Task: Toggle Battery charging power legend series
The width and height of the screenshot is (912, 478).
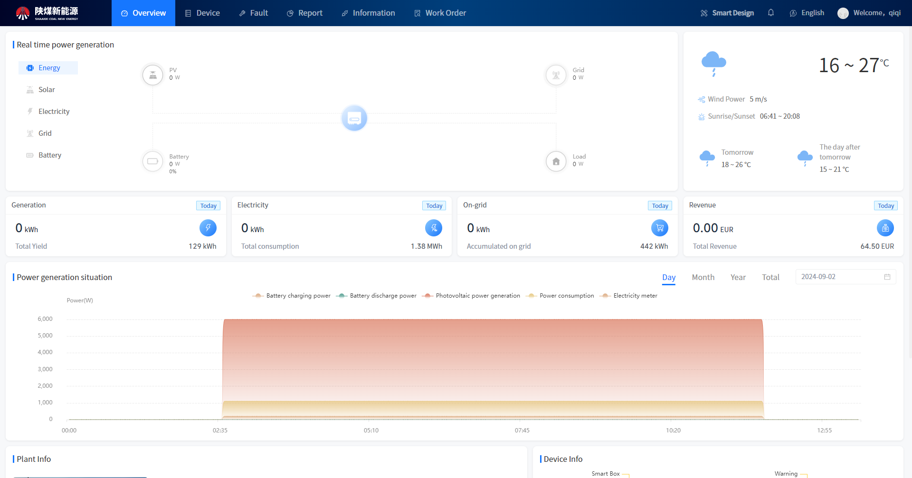Action: (x=292, y=296)
